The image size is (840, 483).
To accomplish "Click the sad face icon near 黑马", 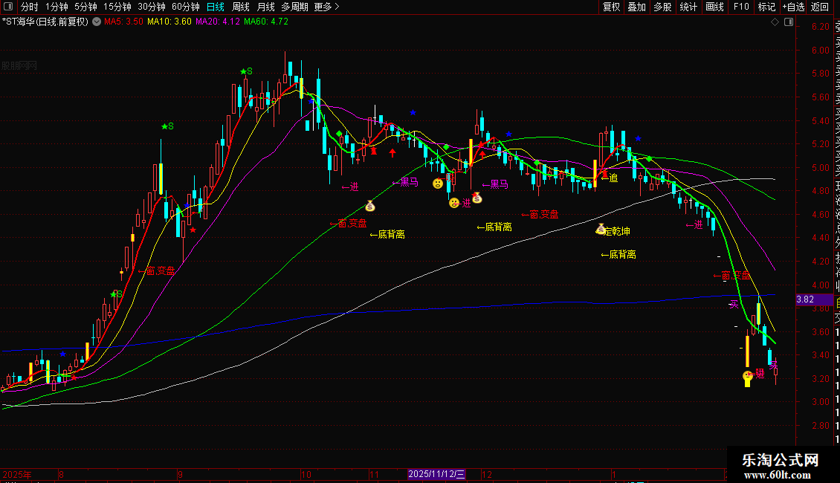I will pos(438,184).
